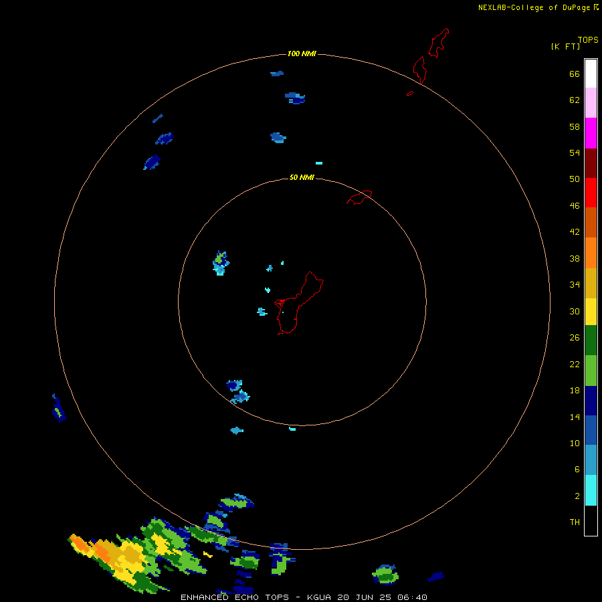
Task: Click legend value 6
Action: (577, 470)
